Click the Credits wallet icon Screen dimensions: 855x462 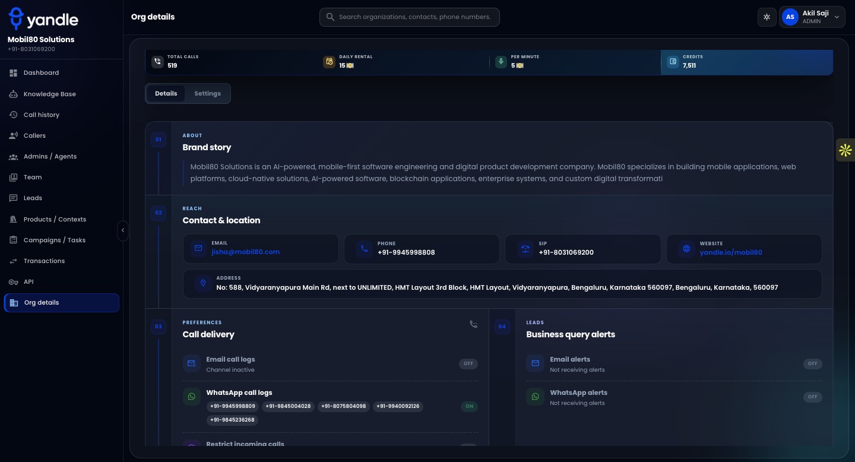pos(673,61)
